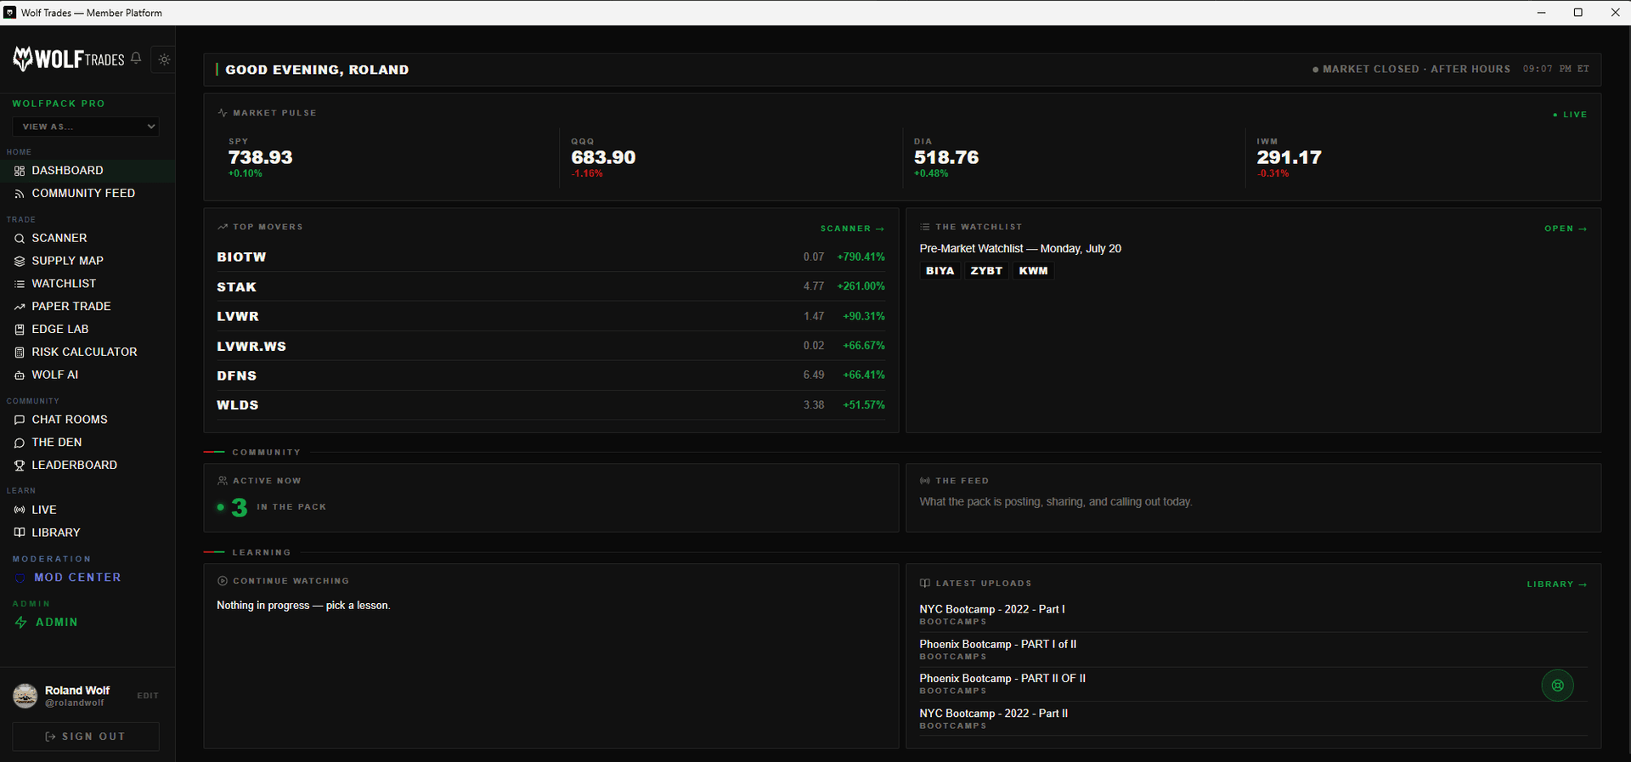Click Roland Wolf profile avatar
The image size is (1631, 762).
click(25, 696)
